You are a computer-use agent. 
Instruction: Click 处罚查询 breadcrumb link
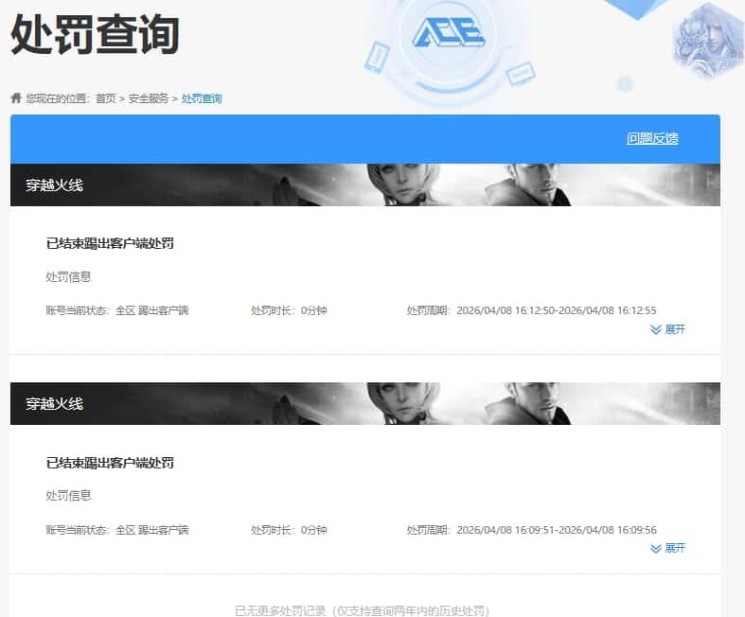tap(202, 98)
